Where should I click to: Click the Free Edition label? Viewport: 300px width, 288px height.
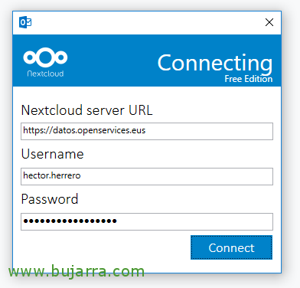[249, 79]
